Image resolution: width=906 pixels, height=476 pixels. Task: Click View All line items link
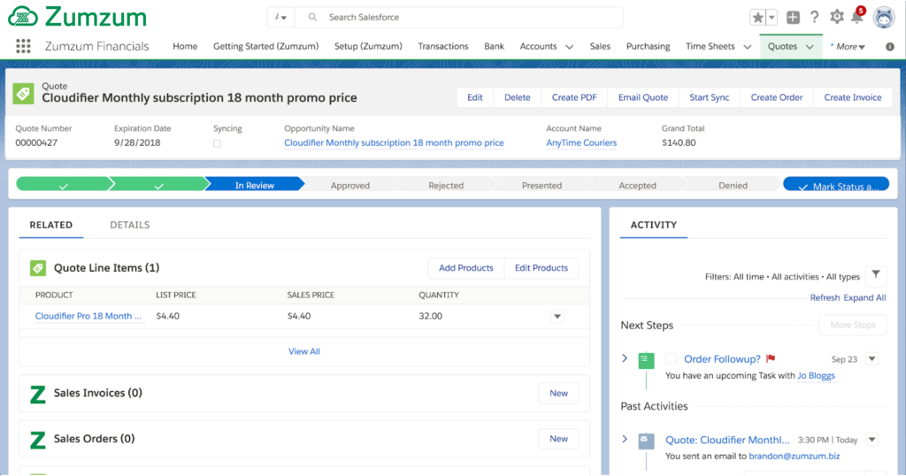point(304,351)
